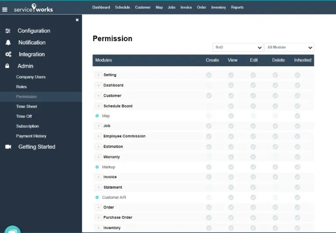The image size is (336, 233).
Task: Toggle Delete permission for Job
Action: coord(275,126)
